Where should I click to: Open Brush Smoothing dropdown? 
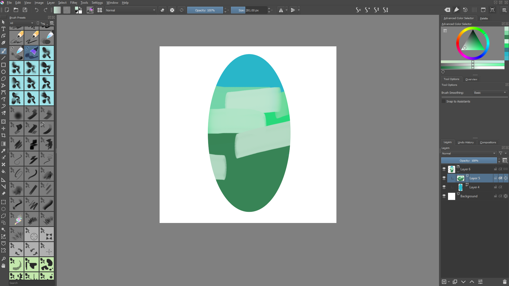pyautogui.click(x=490, y=93)
